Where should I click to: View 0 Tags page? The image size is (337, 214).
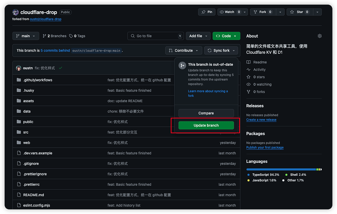(77, 36)
